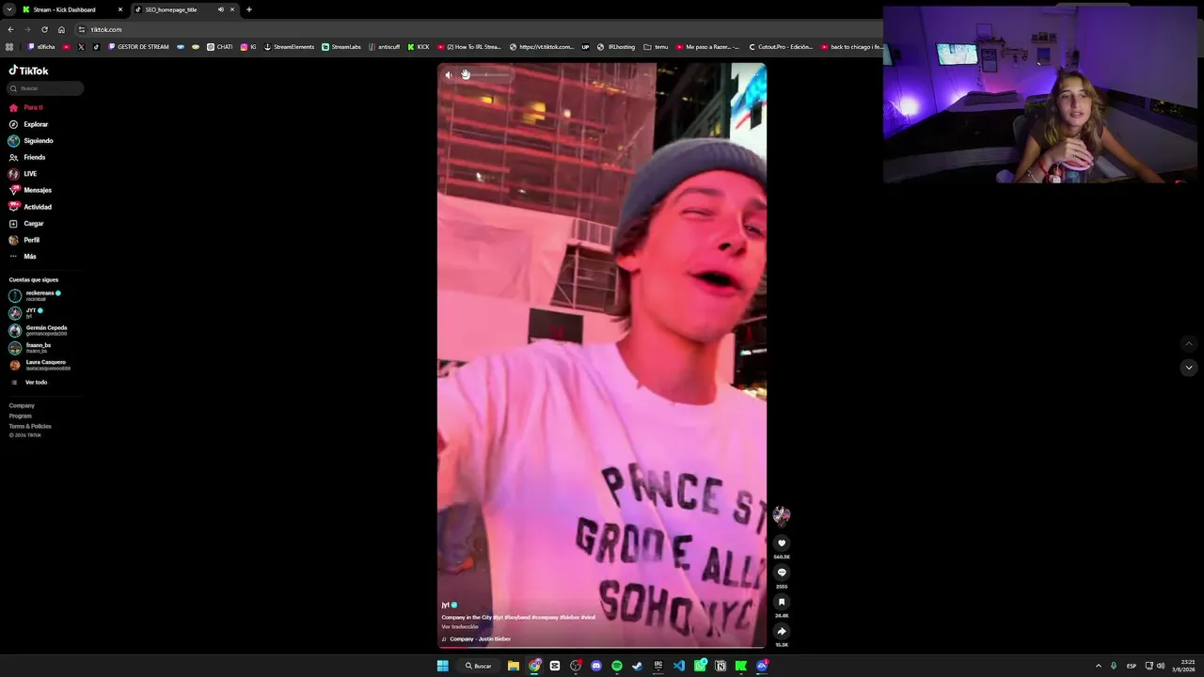
Task: Open the GESTOR DE STREAM bookmark
Action: [138, 47]
